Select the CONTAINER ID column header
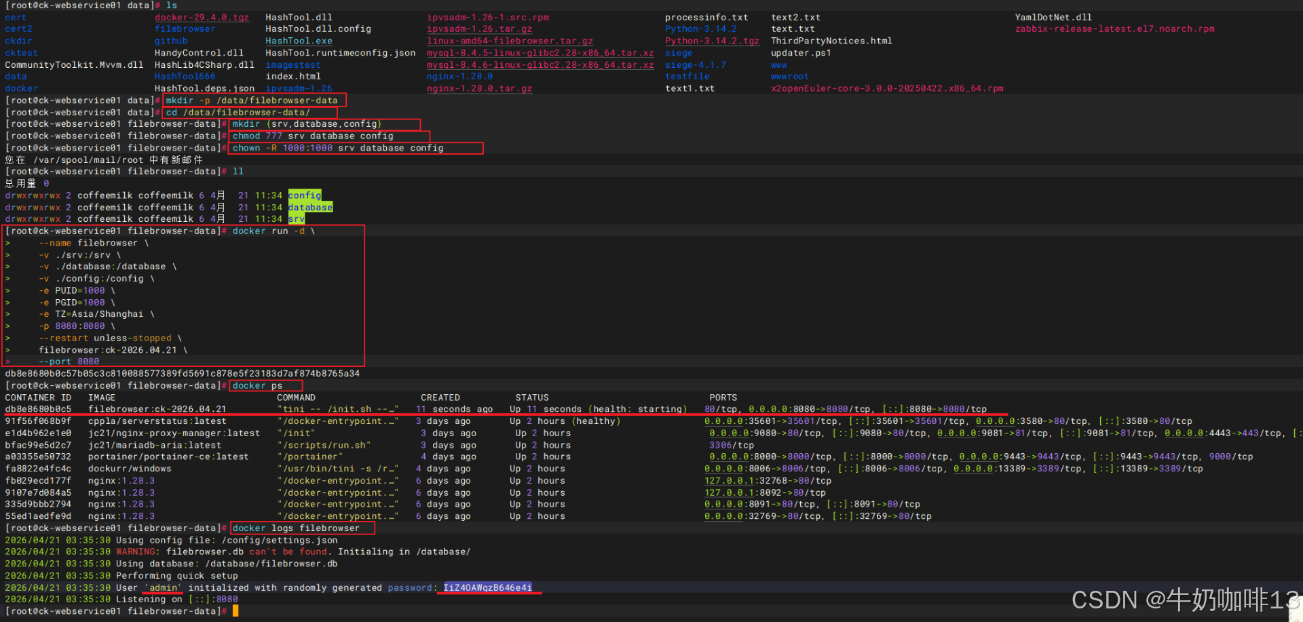The image size is (1303, 622). [38, 397]
